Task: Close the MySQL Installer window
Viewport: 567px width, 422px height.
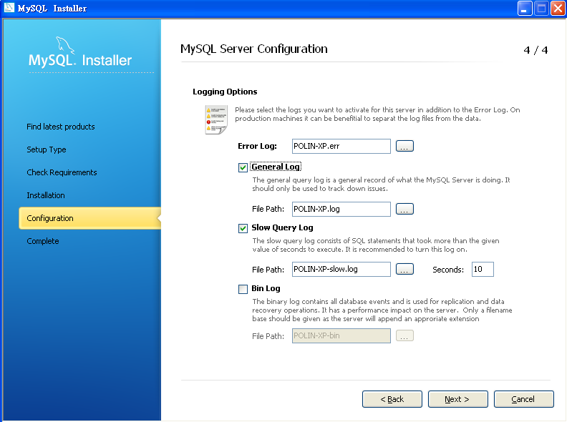Action: [558, 9]
